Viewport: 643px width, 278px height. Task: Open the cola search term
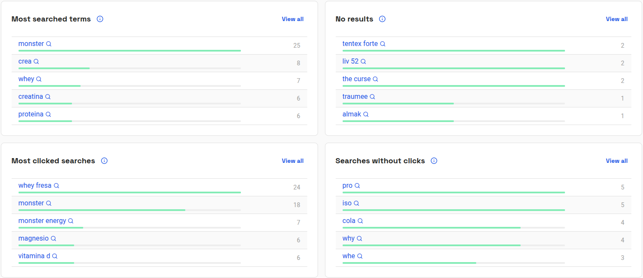click(349, 221)
